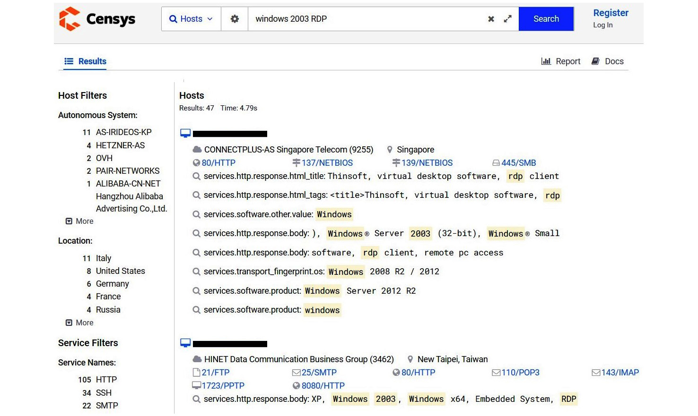Click the Censys logo
The width and height of the screenshot is (698, 416).
click(x=97, y=19)
